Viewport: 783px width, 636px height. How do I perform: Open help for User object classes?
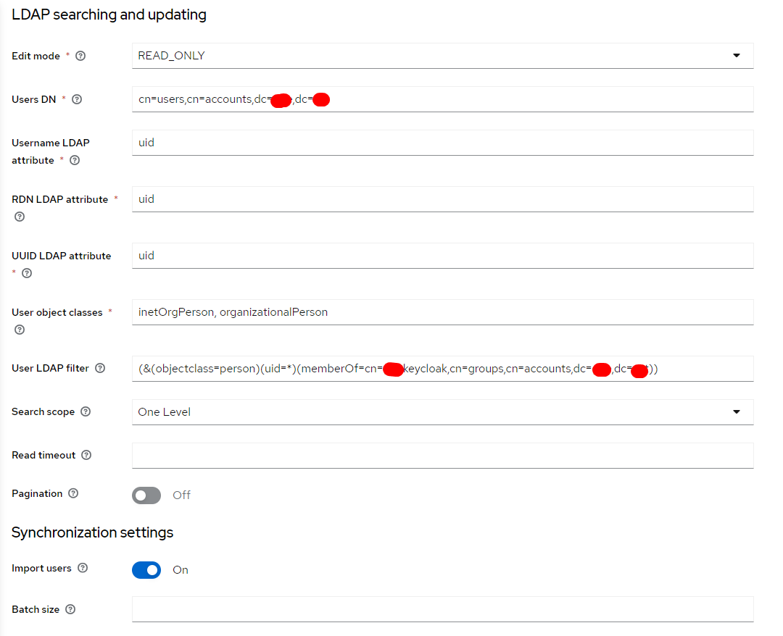[x=20, y=330]
